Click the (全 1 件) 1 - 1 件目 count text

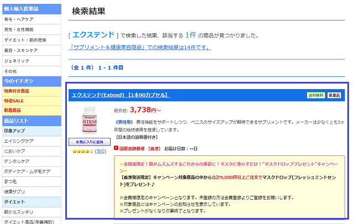point(97,67)
